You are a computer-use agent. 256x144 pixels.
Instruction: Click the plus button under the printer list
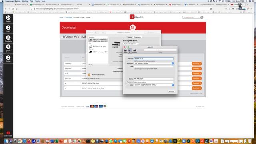click(89, 65)
